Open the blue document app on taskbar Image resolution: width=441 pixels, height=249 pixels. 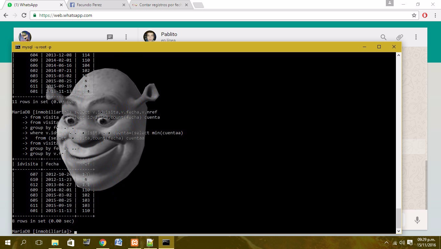(118, 243)
